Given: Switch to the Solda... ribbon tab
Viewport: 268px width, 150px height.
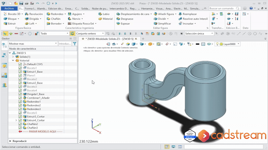Looking at the screenshot, I should pyautogui.click(x=85, y=8).
